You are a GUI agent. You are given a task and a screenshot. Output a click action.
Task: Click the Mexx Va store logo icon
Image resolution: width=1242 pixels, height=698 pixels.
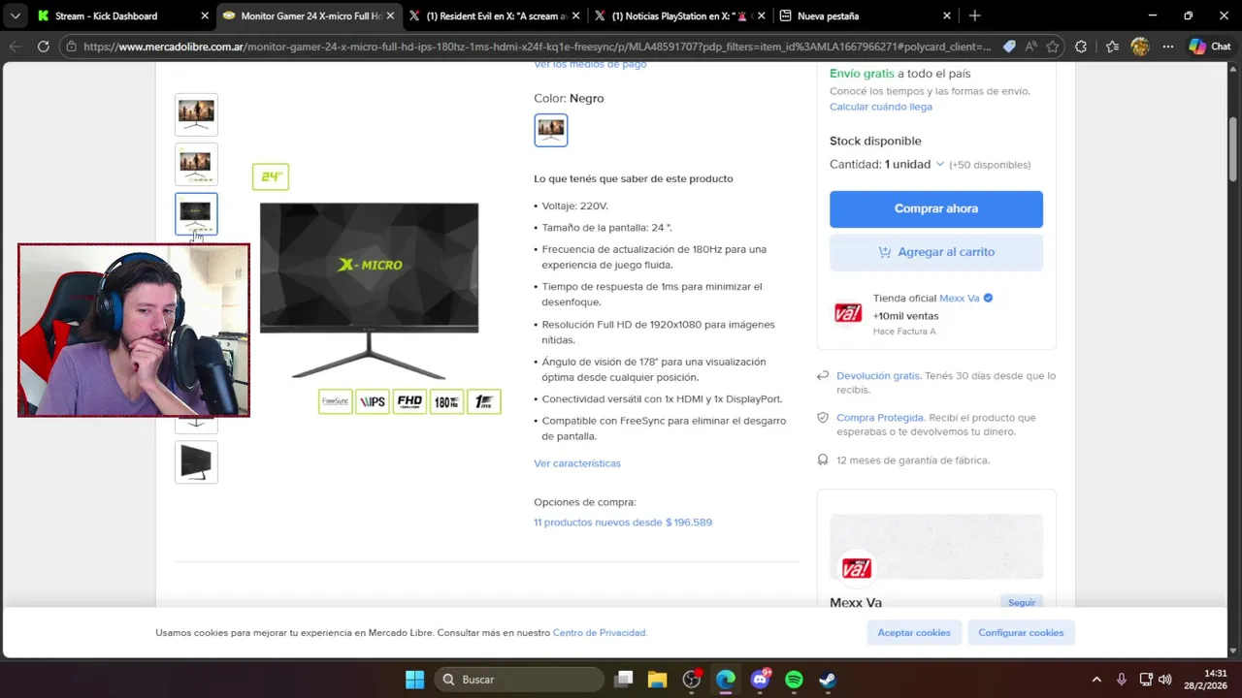(848, 313)
